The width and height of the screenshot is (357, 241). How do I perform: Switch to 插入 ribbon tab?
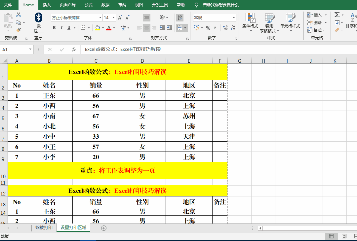click(47, 5)
